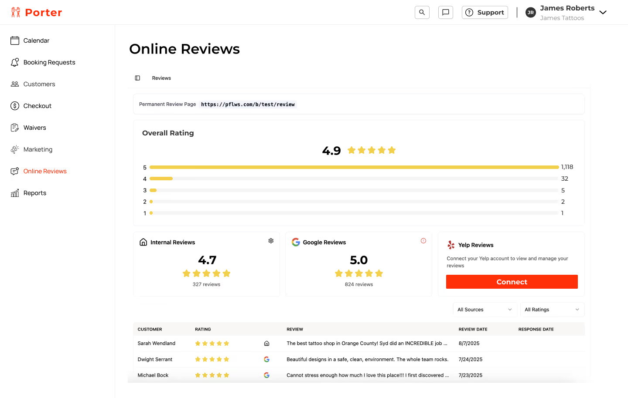Click the feedback chat bubble icon

coord(445,12)
